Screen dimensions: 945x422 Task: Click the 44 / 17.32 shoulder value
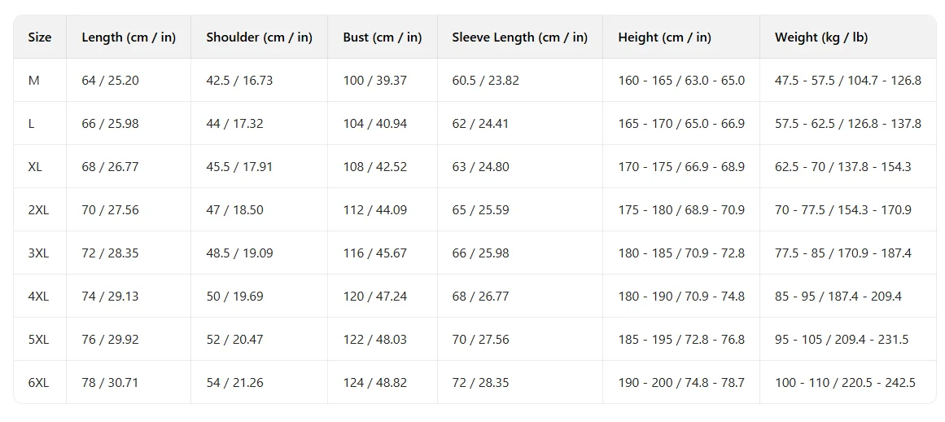[x=234, y=124]
